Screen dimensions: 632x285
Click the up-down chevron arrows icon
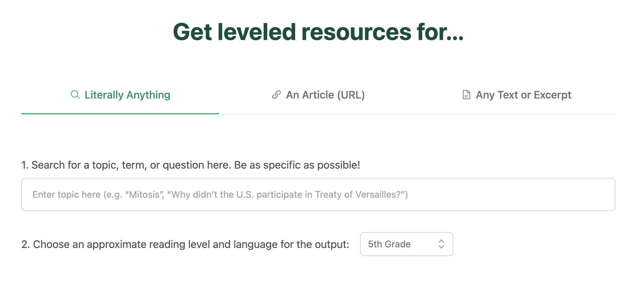coord(441,244)
